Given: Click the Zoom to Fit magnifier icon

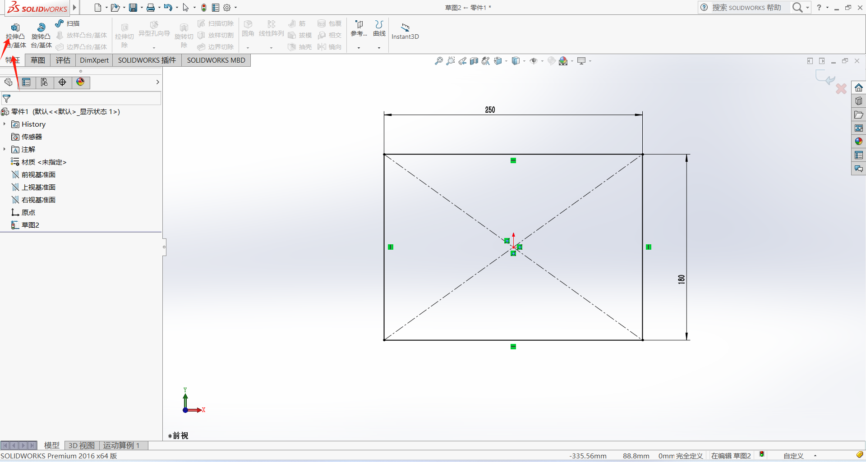Looking at the screenshot, I should pos(438,61).
